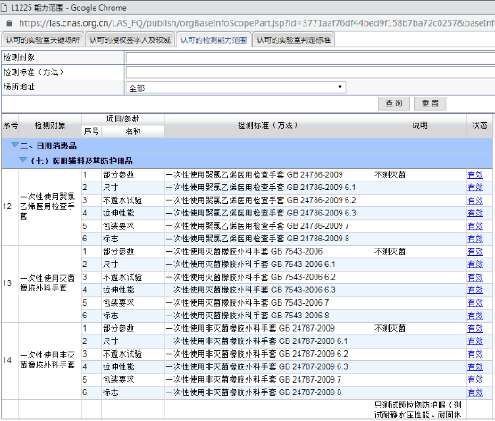The width and height of the screenshot is (495, 421).
Task: Focus the 检测对象 input field
Action: [310, 58]
